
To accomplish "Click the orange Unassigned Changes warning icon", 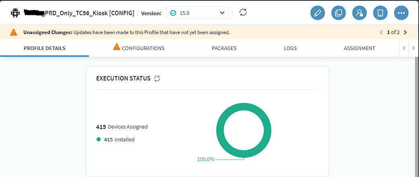I will pos(14,32).
